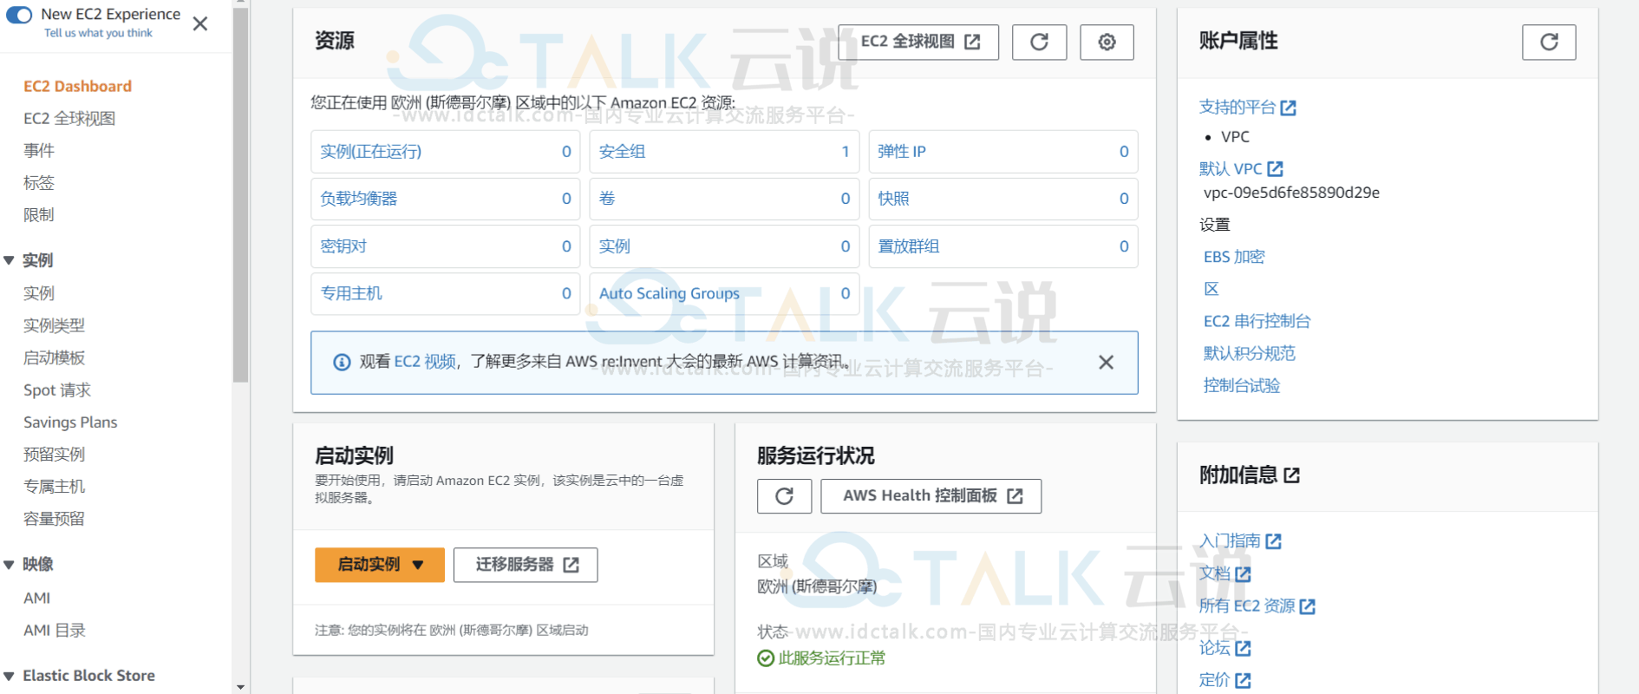Open 标签 in the sidebar
Screen dimensions: 1639x694
point(39,183)
